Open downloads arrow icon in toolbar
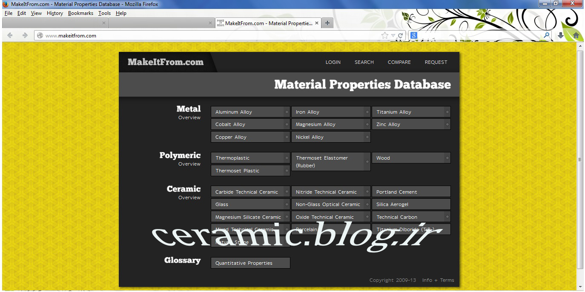 tap(561, 36)
